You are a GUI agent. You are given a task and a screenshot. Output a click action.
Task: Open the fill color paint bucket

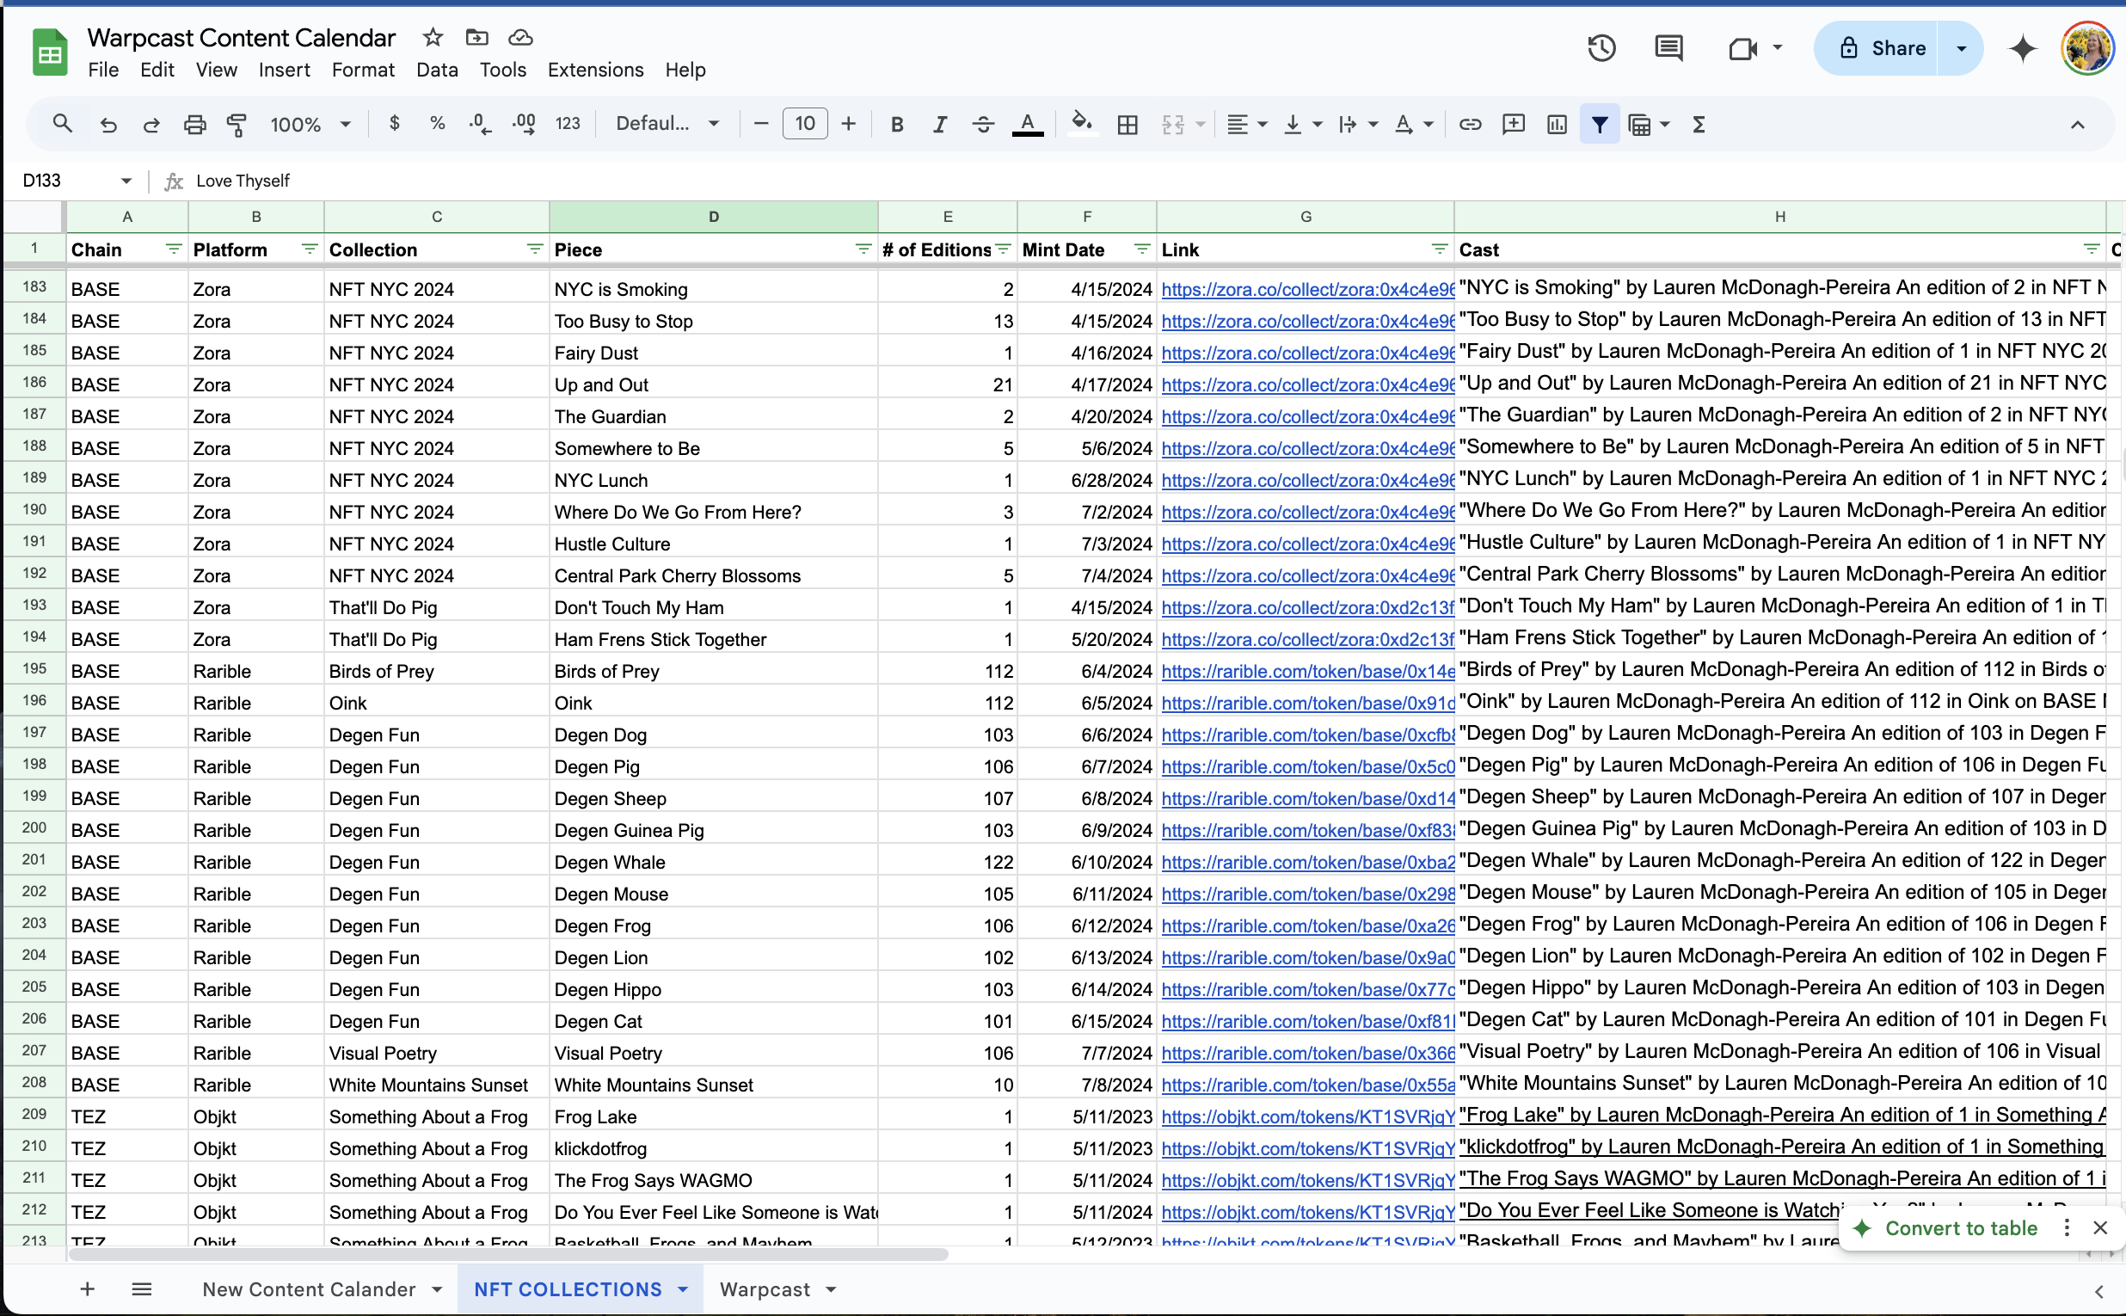click(1081, 125)
